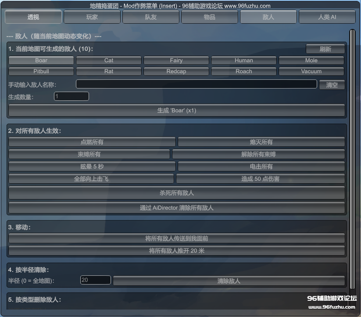This screenshot has height=317, width=361.
Task: Go to the 队友 tab
Action: tap(151, 17)
